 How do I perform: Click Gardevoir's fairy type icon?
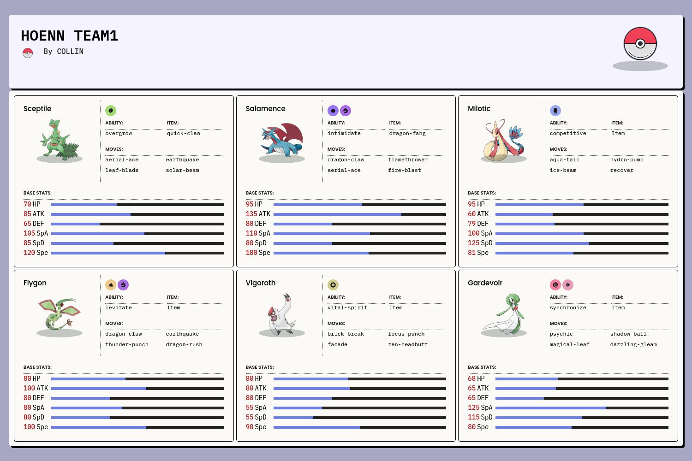(x=568, y=285)
